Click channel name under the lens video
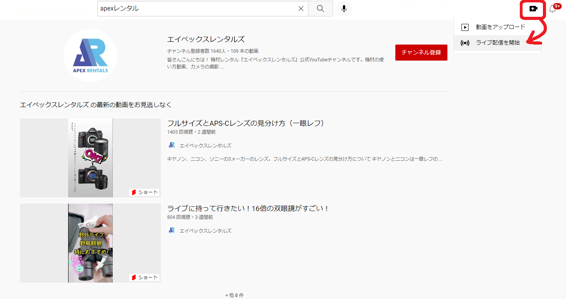 (205, 145)
